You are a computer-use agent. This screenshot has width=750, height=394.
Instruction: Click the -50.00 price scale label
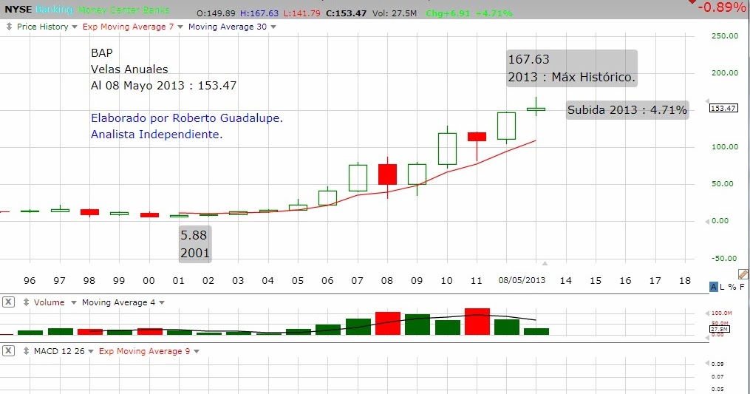coord(725,259)
